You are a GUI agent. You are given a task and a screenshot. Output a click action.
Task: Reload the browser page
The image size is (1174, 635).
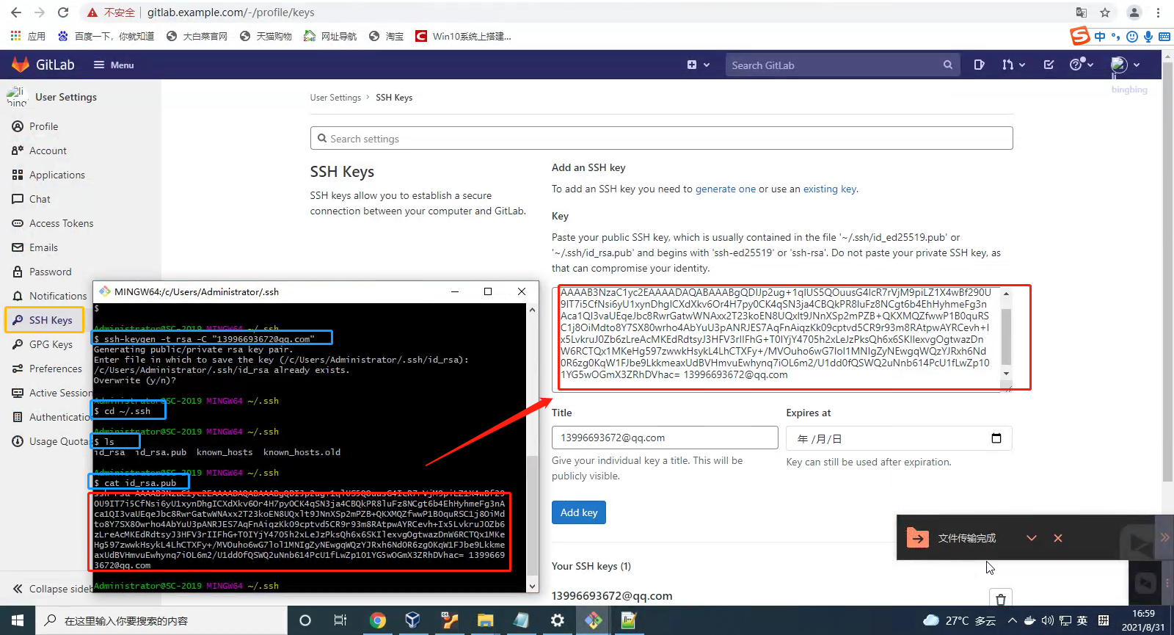coord(63,12)
